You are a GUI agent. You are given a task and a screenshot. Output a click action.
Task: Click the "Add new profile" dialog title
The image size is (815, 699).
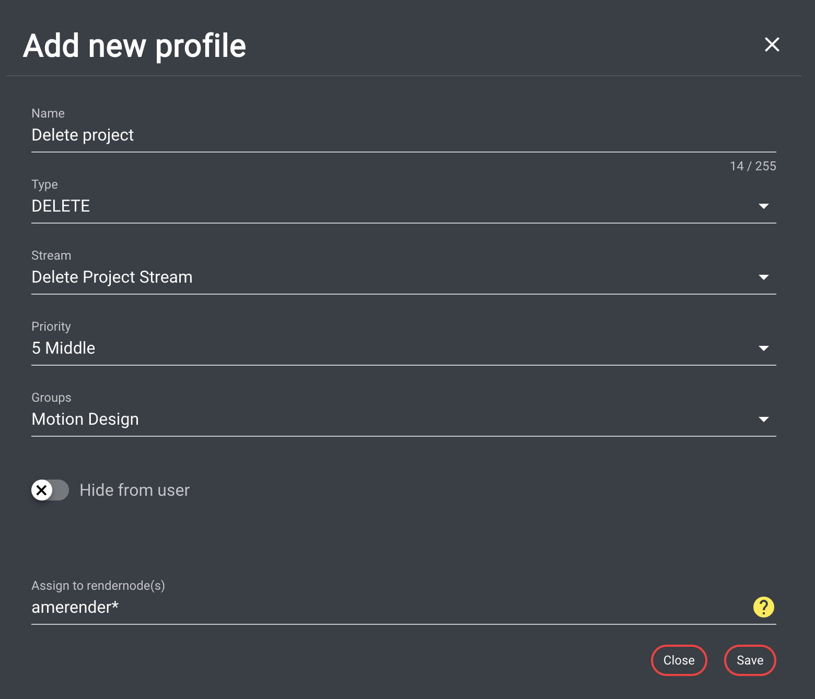(x=134, y=46)
